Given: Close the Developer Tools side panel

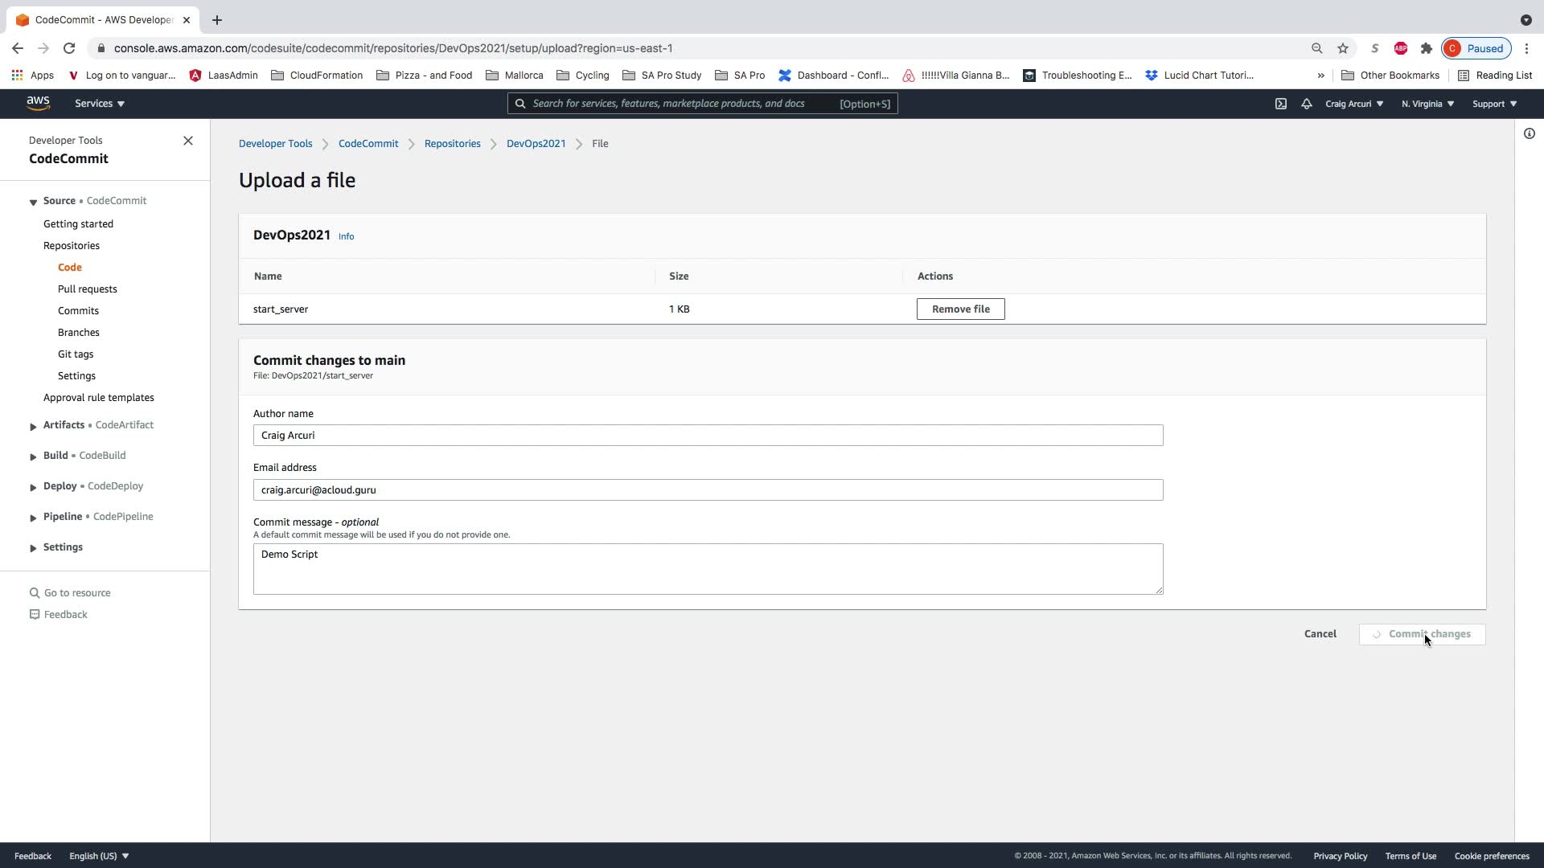Looking at the screenshot, I should pyautogui.click(x=188, y=141).
